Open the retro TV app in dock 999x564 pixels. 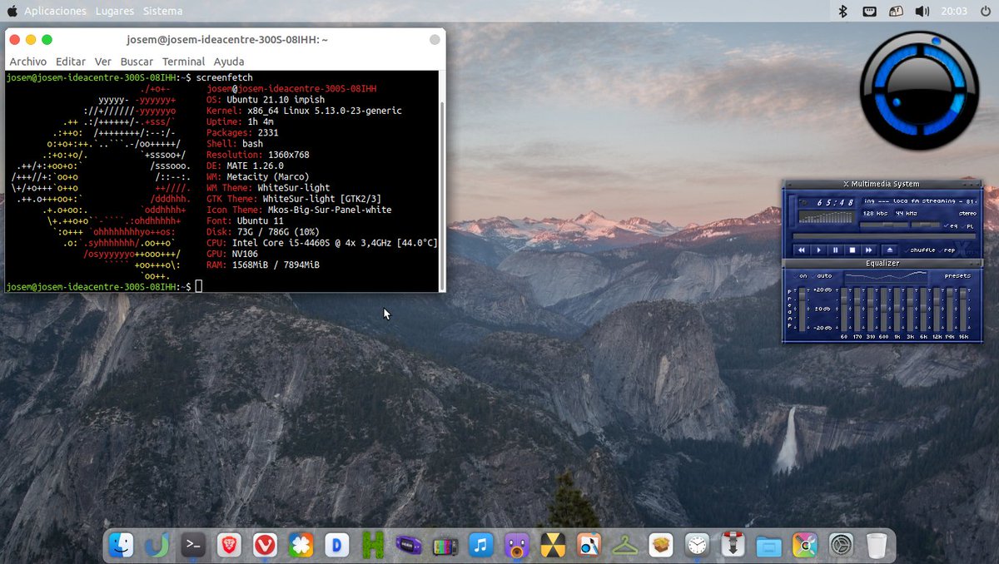pyautogui.click(x=445, y=546)
